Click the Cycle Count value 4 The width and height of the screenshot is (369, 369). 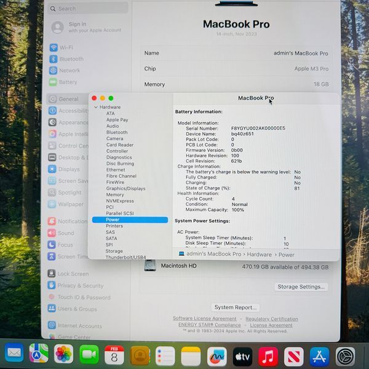tap(233, 199)
